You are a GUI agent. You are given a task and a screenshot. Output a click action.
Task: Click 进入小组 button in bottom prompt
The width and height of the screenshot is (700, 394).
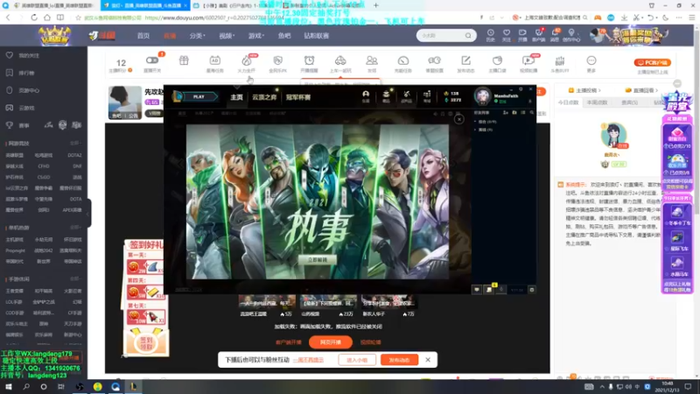357,360
